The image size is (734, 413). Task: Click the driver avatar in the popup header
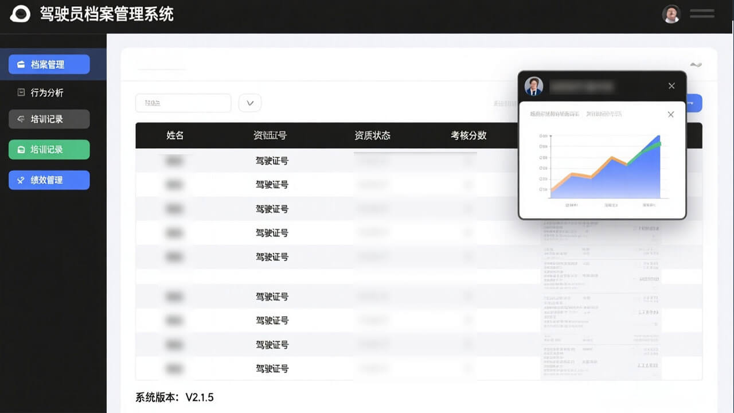point(534,86)
